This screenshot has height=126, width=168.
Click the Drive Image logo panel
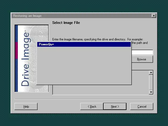(32, 58)
